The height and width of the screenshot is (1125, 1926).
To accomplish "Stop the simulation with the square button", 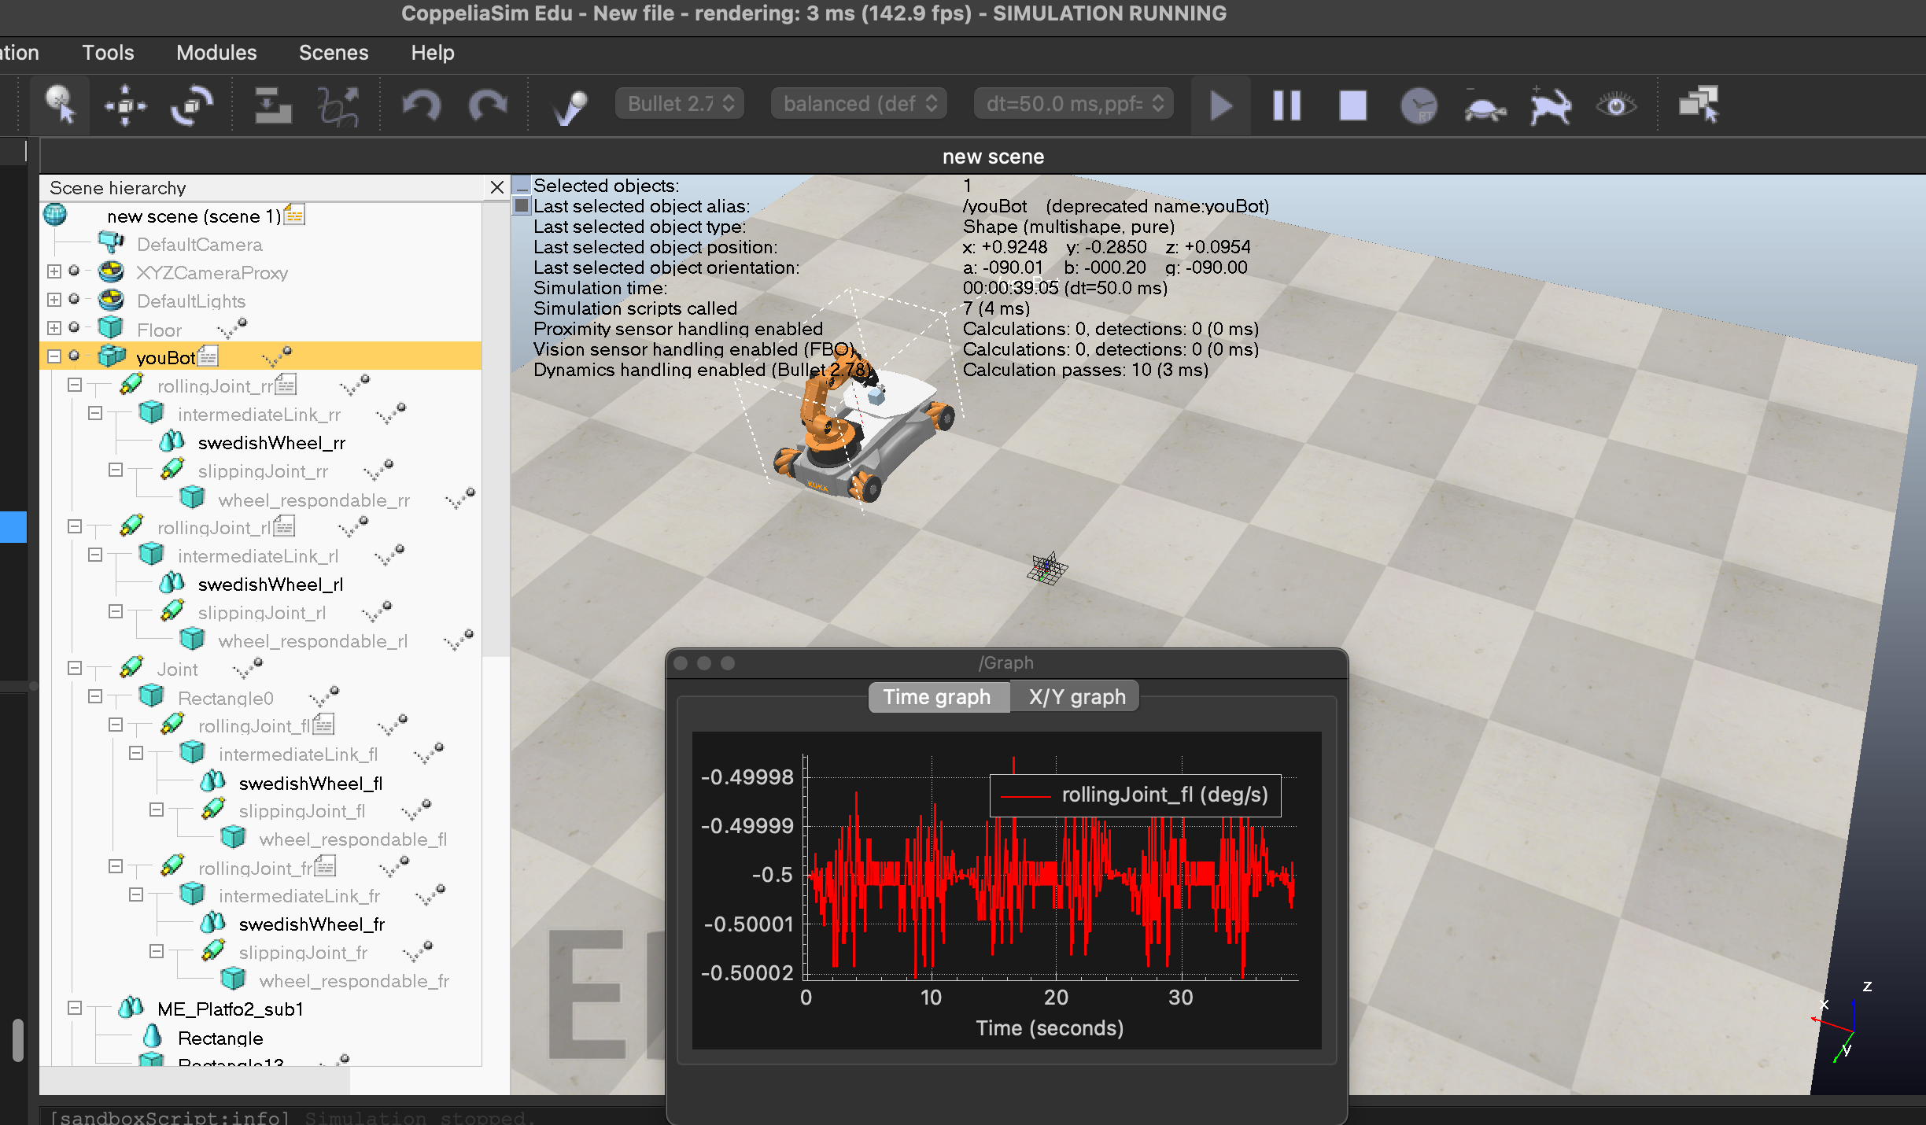I will pos(1352,105).
